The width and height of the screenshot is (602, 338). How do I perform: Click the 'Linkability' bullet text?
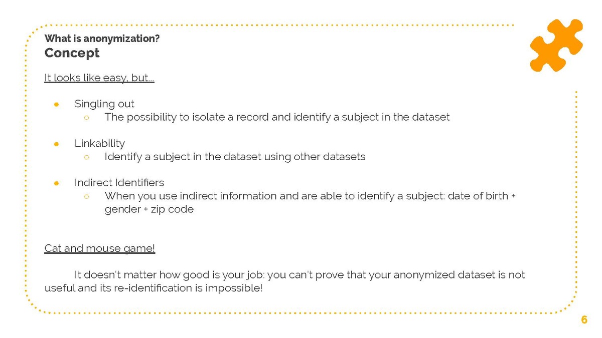[x=99, y=144]
